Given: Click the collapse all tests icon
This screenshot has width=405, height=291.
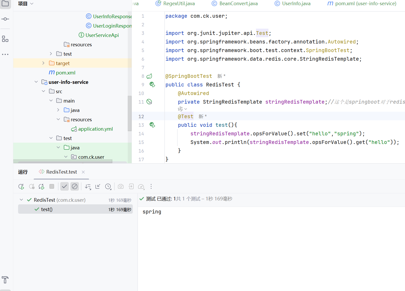Looking at the screenshot, I should (98, 186).
